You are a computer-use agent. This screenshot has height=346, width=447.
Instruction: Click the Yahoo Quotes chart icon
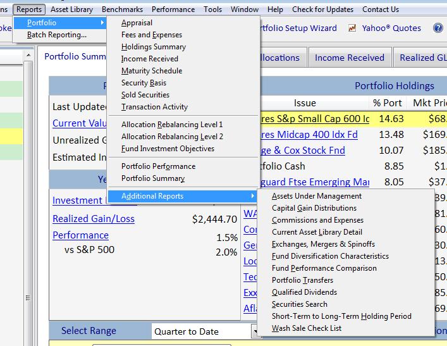click(352, 28)
